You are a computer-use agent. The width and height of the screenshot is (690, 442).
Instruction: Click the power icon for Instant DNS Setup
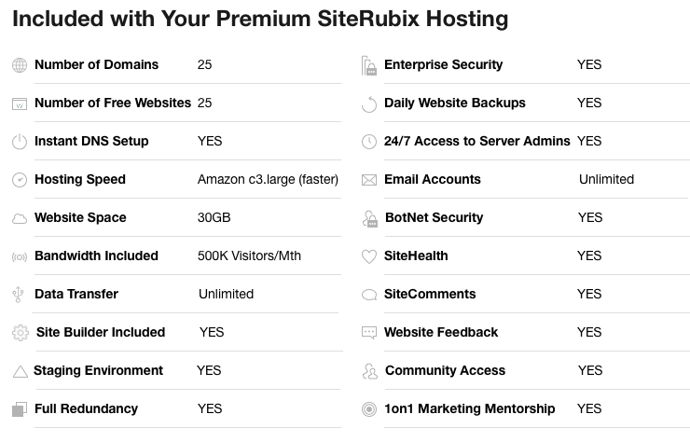[20, 142]
